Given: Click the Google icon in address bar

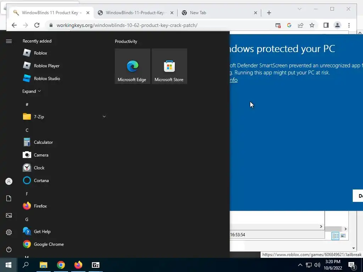Looking at the screenshot, I should (289, 25).
